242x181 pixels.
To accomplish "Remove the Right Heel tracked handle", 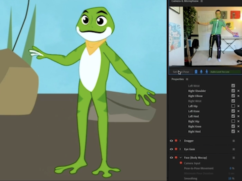I will point(238,131).
